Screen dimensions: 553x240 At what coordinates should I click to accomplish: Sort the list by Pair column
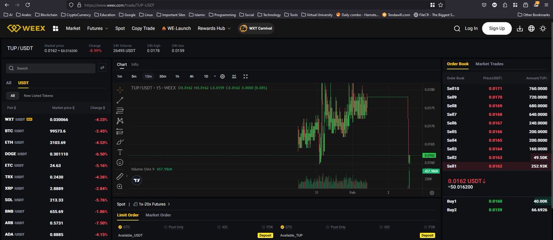click(x=12, y=108)
